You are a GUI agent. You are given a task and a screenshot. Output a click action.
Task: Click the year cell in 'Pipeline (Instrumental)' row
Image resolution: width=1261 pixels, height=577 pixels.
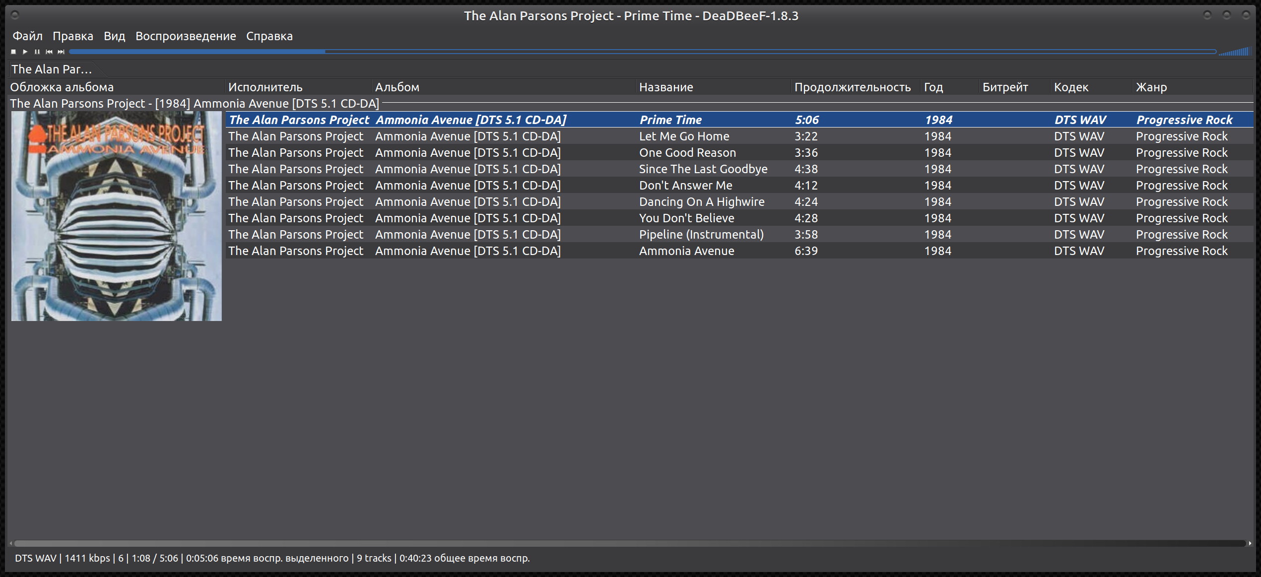pos(937,235)
